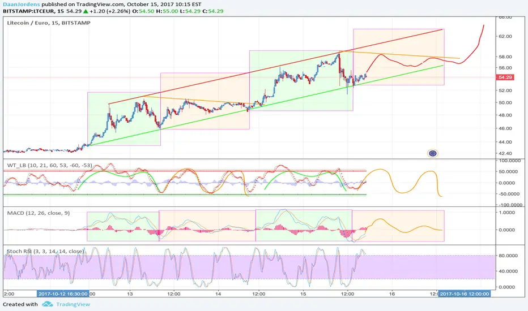This screenshot has width=528, height=311.
Task: Click the TradingView cloud logo icon
Action: tap(48, 304)
